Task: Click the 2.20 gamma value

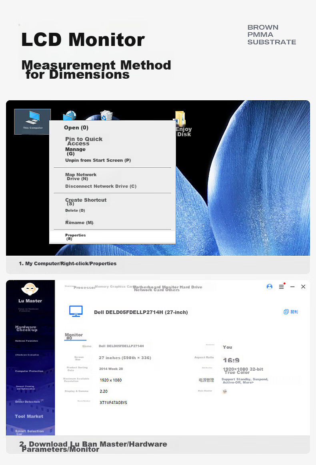Action: 104,391
